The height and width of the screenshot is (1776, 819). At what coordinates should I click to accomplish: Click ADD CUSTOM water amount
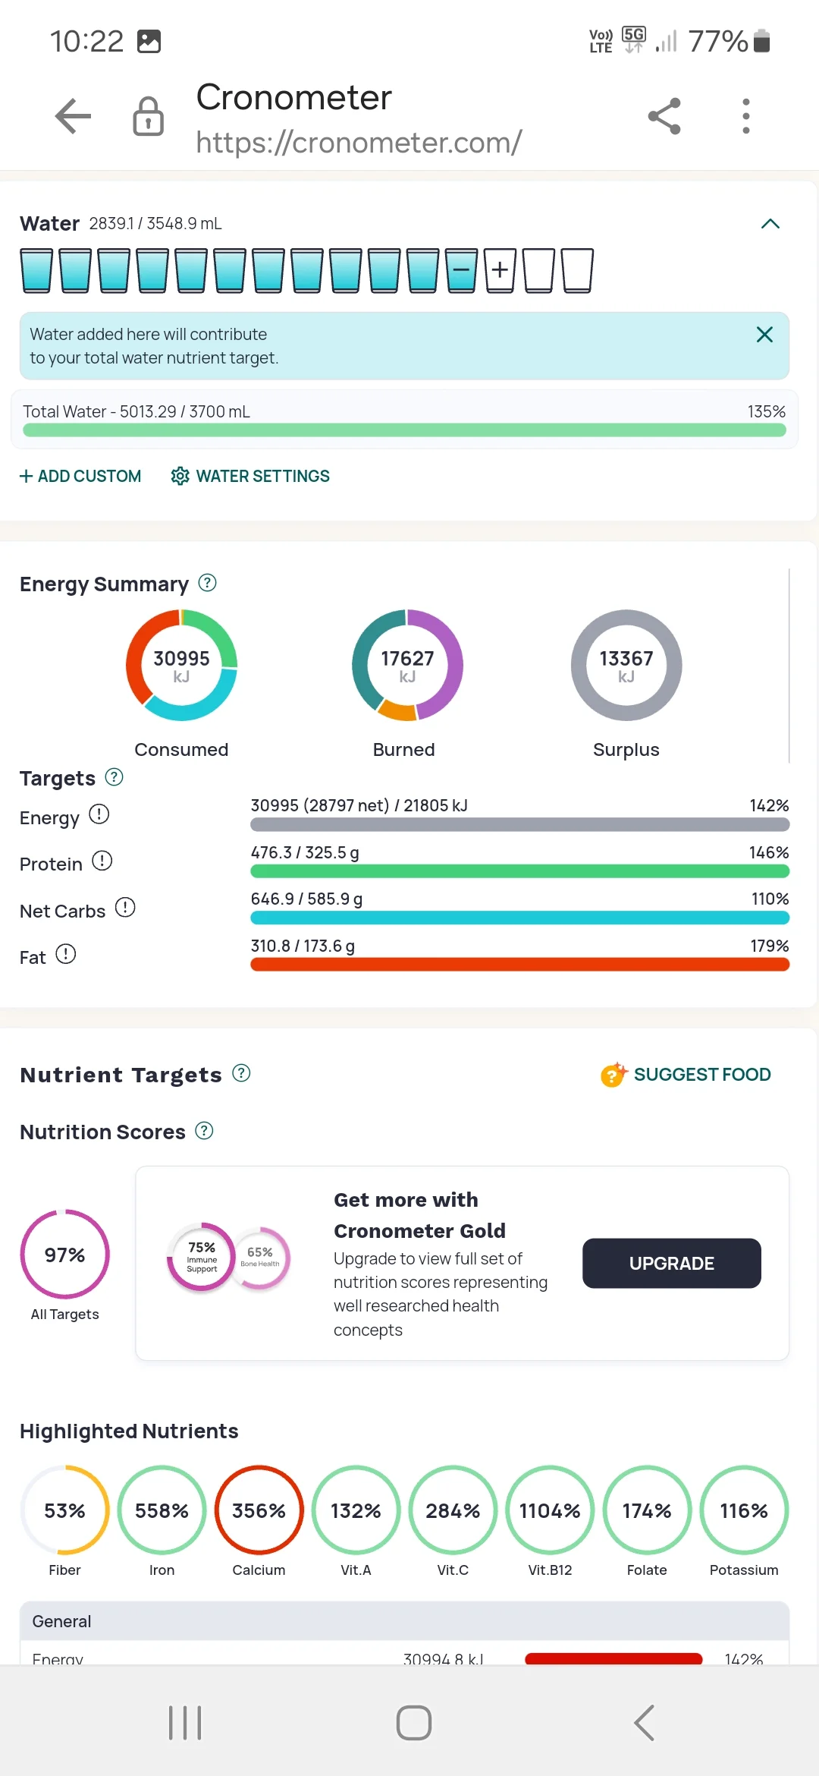point(80,476)
